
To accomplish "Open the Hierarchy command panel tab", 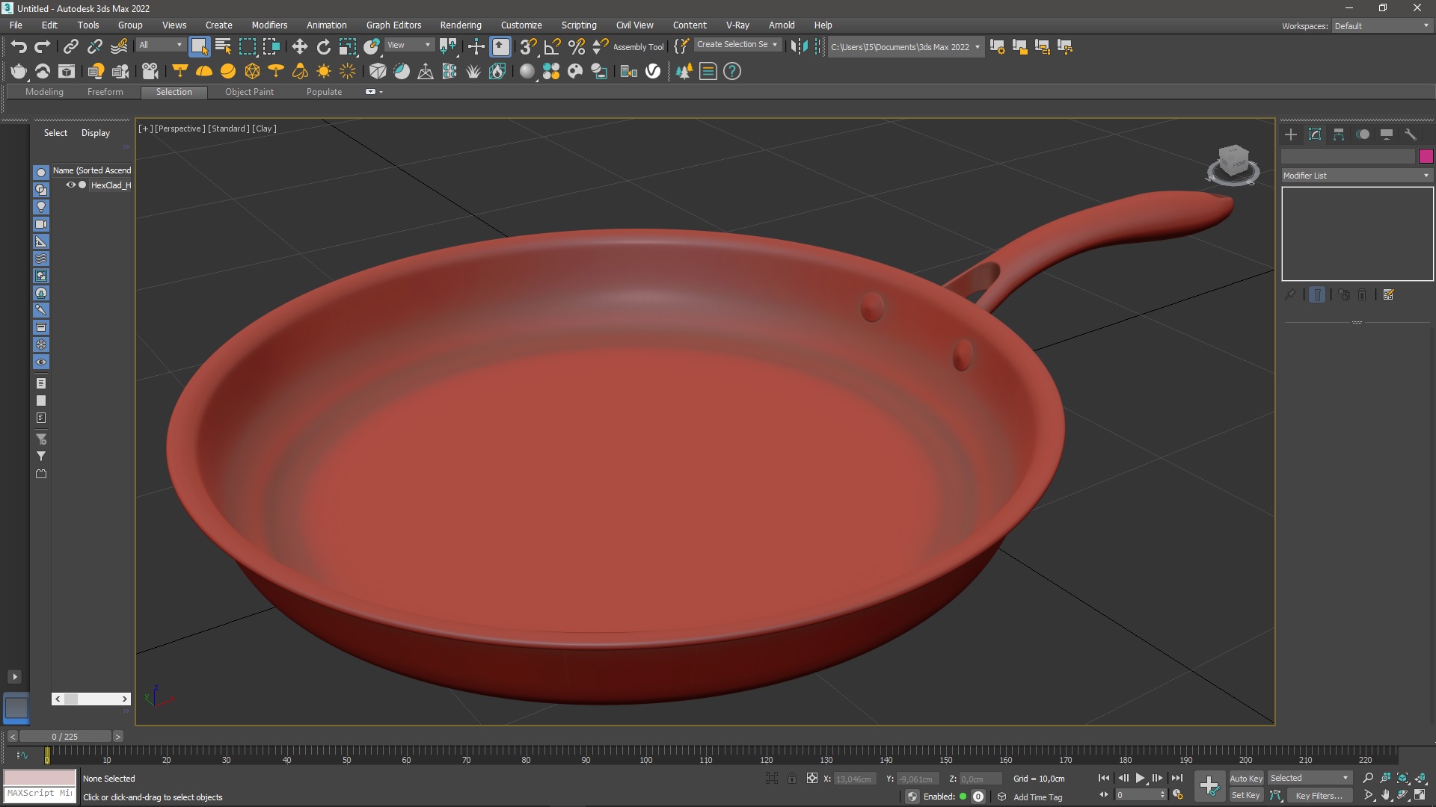I will point(1339,134).
